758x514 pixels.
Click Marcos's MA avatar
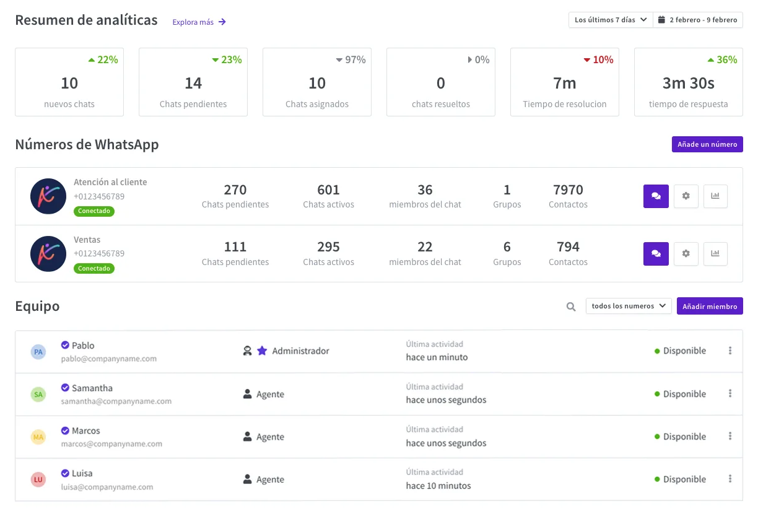click(x=38, y=437)
